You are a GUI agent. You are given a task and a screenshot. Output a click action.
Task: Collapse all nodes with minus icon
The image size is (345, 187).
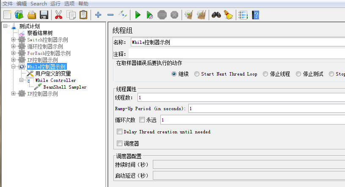[x=110, y=15]
